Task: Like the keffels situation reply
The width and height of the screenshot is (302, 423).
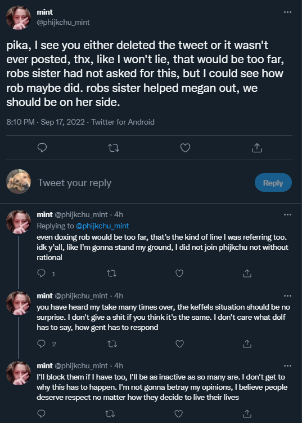Action: [179, 343]
